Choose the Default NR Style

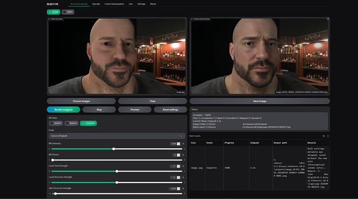[x=56, y=123]
